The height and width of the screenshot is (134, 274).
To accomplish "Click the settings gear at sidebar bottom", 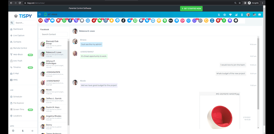I will coord(13,131).
